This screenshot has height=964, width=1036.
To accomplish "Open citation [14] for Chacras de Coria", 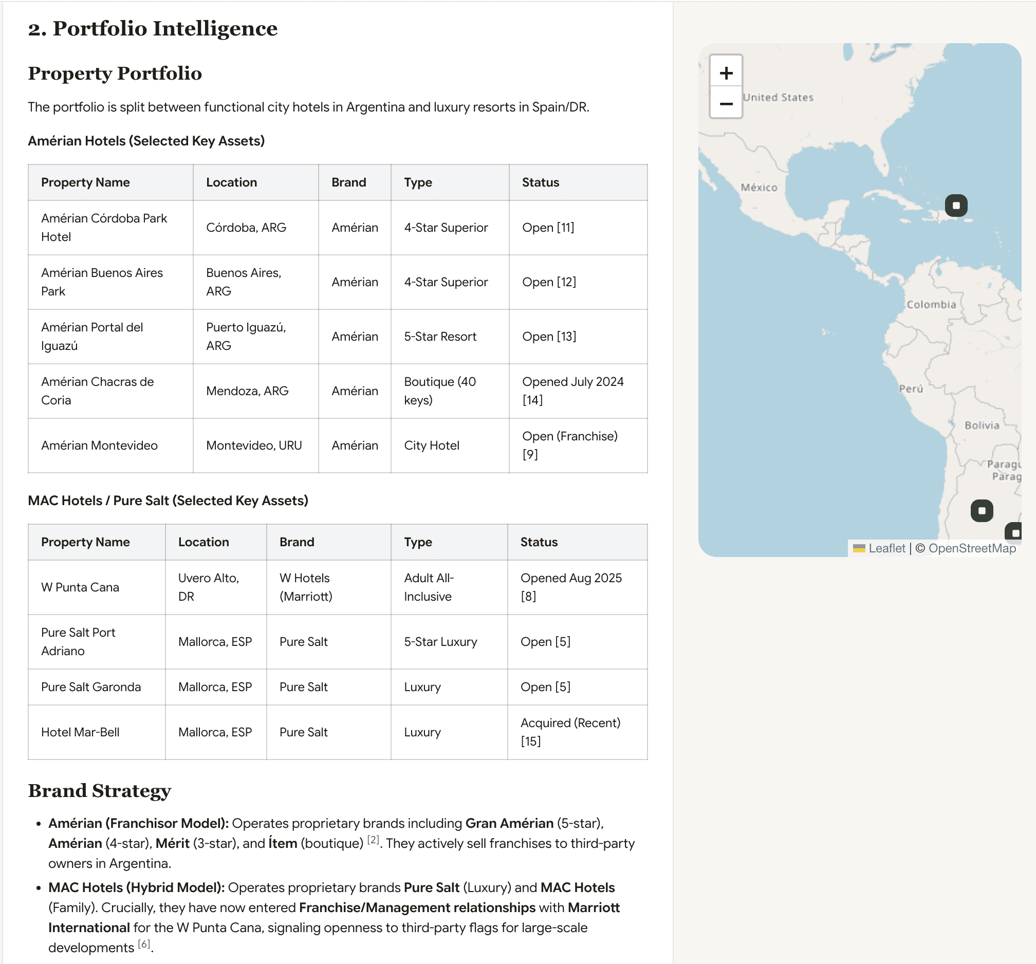I will 532,400.
